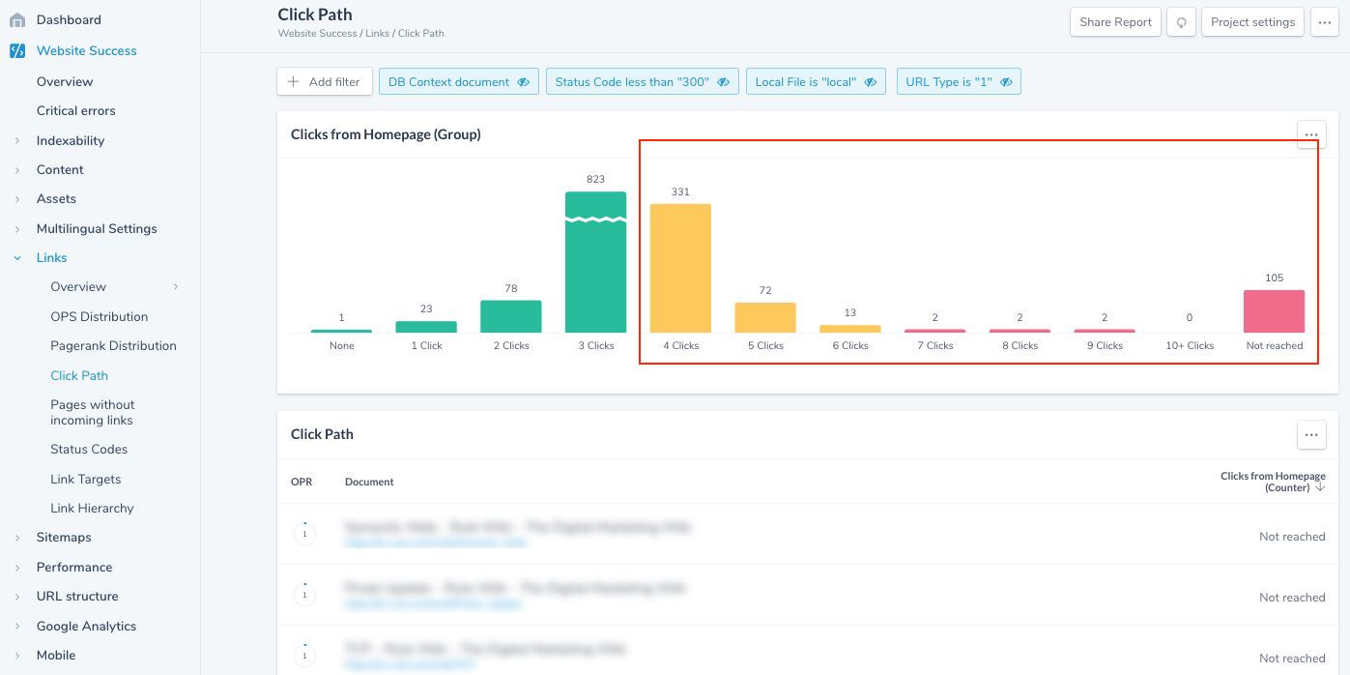The image size is (1350, 675).
Task: Click the Share Report button
Action: pos(1115,21)
